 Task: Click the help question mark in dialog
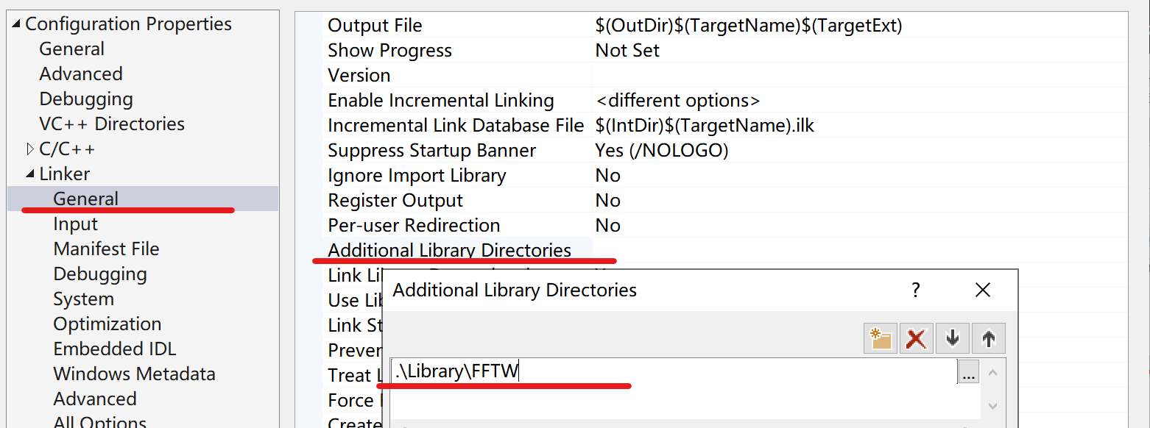coord(916,290)
